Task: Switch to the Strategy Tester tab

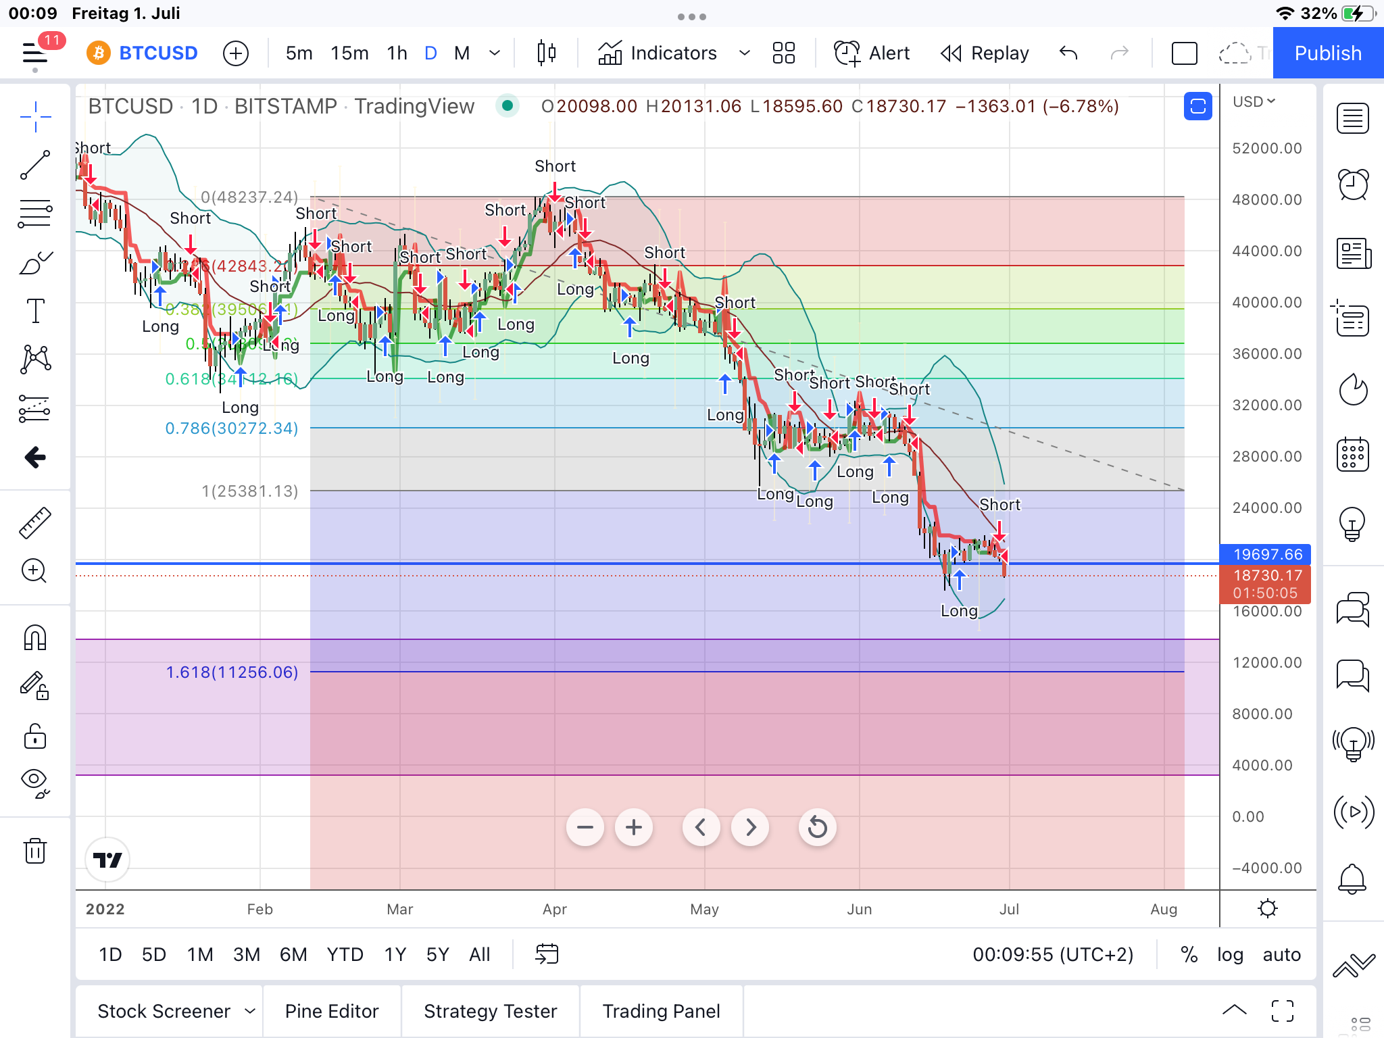Action: [490, 1011]
